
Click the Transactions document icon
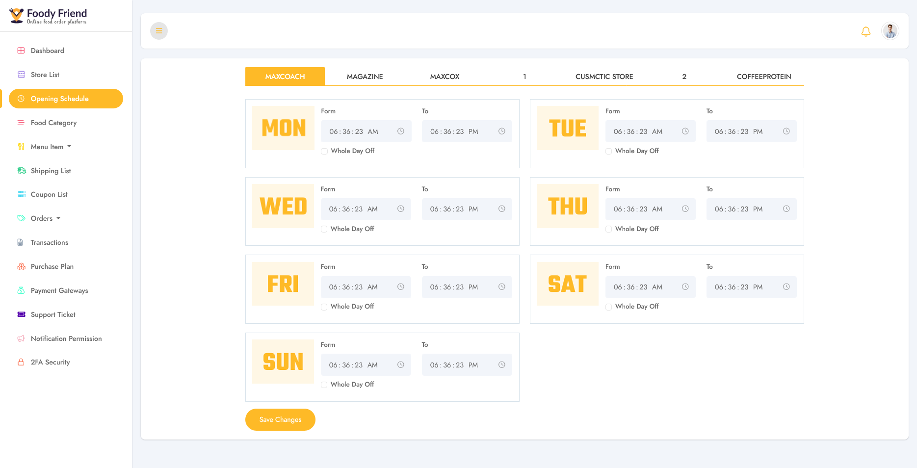point(21,242)
